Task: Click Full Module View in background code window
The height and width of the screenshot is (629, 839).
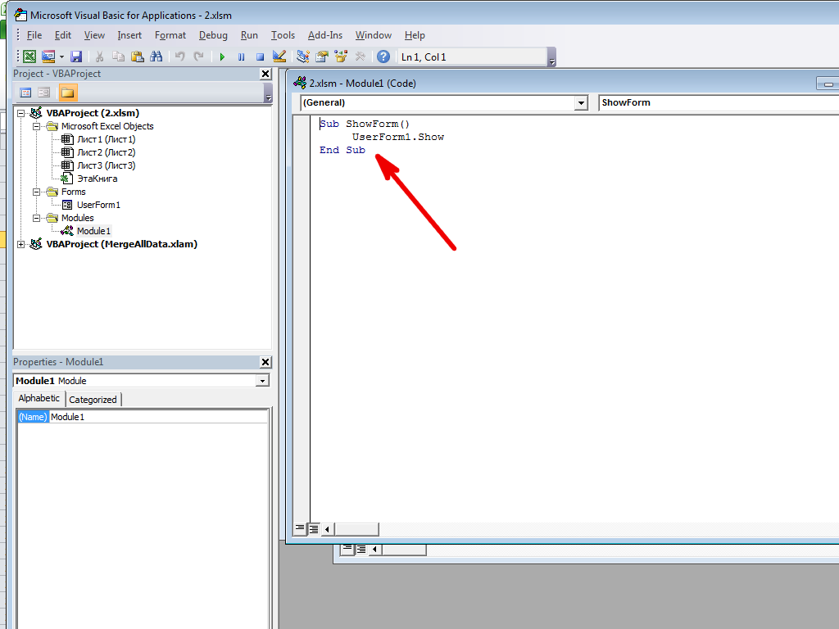Action: click(x=361, y=550)
